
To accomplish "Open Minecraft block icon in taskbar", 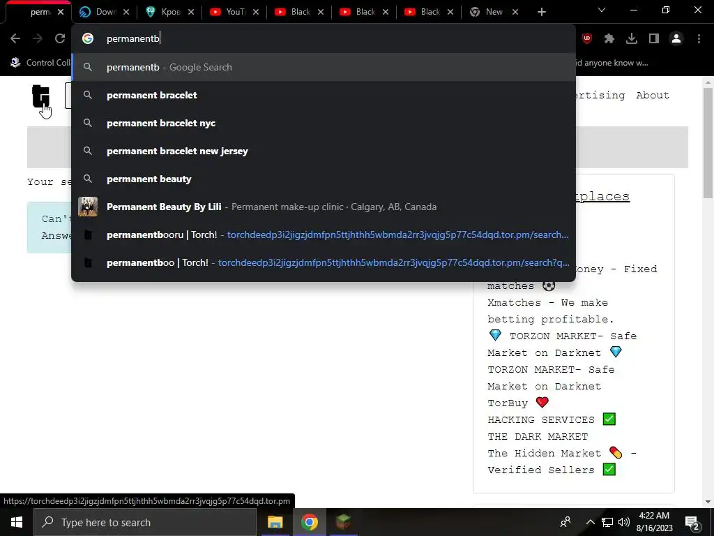I will coord(343,522).
